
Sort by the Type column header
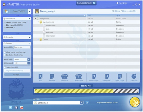(x=128, y=15)
